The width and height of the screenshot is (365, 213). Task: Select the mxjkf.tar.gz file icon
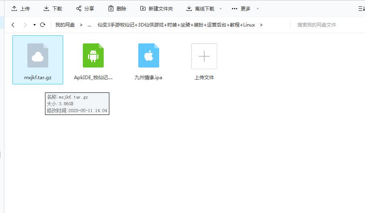(38, 56)
